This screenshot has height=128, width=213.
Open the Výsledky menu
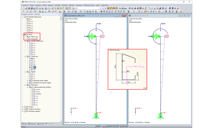coord(57,5)
